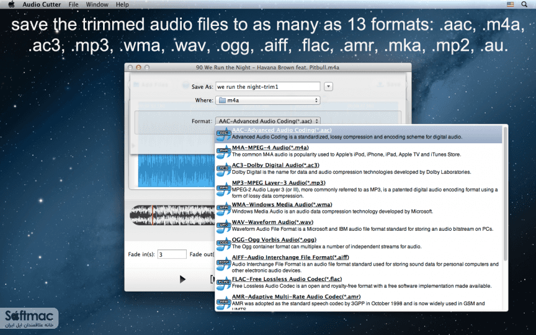This screenshot has width=536, height=335.
Task: Click the dimmed Save button in toolbar
Action: 389,84
